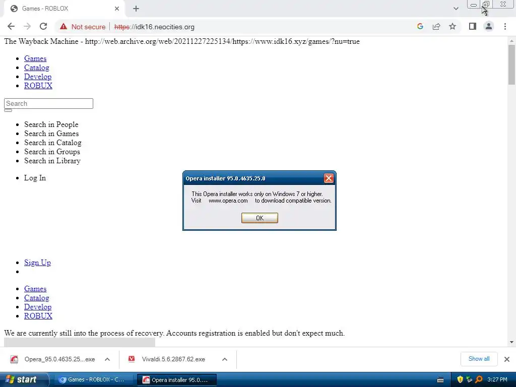Open the lower Games link

(35, 289)
